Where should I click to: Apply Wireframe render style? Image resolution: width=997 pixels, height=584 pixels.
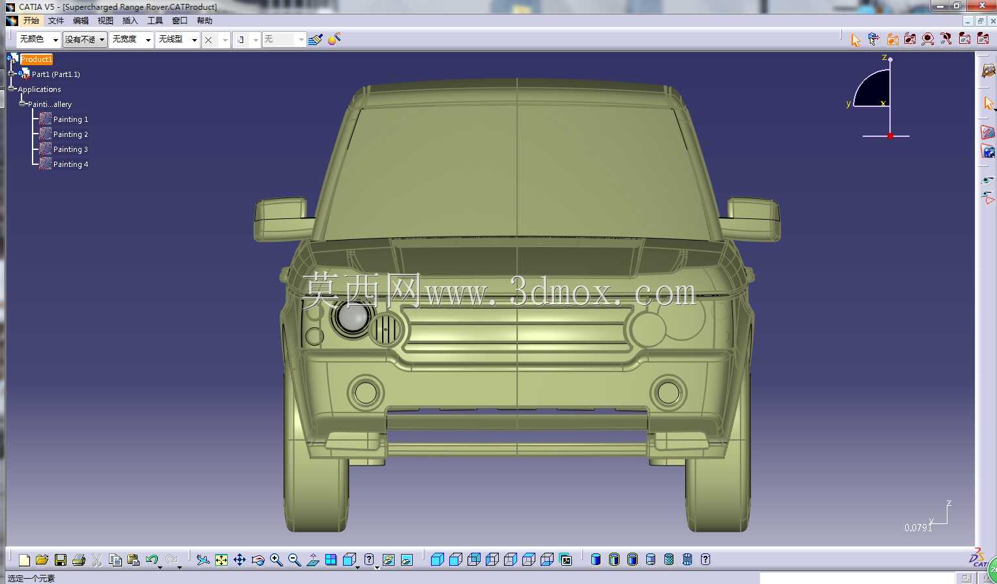pos(687,559)
